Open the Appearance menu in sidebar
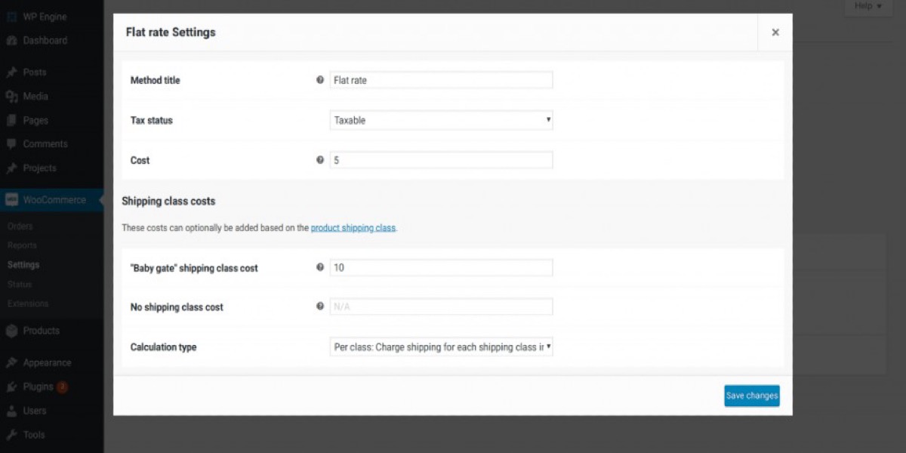 click(47, 362)
